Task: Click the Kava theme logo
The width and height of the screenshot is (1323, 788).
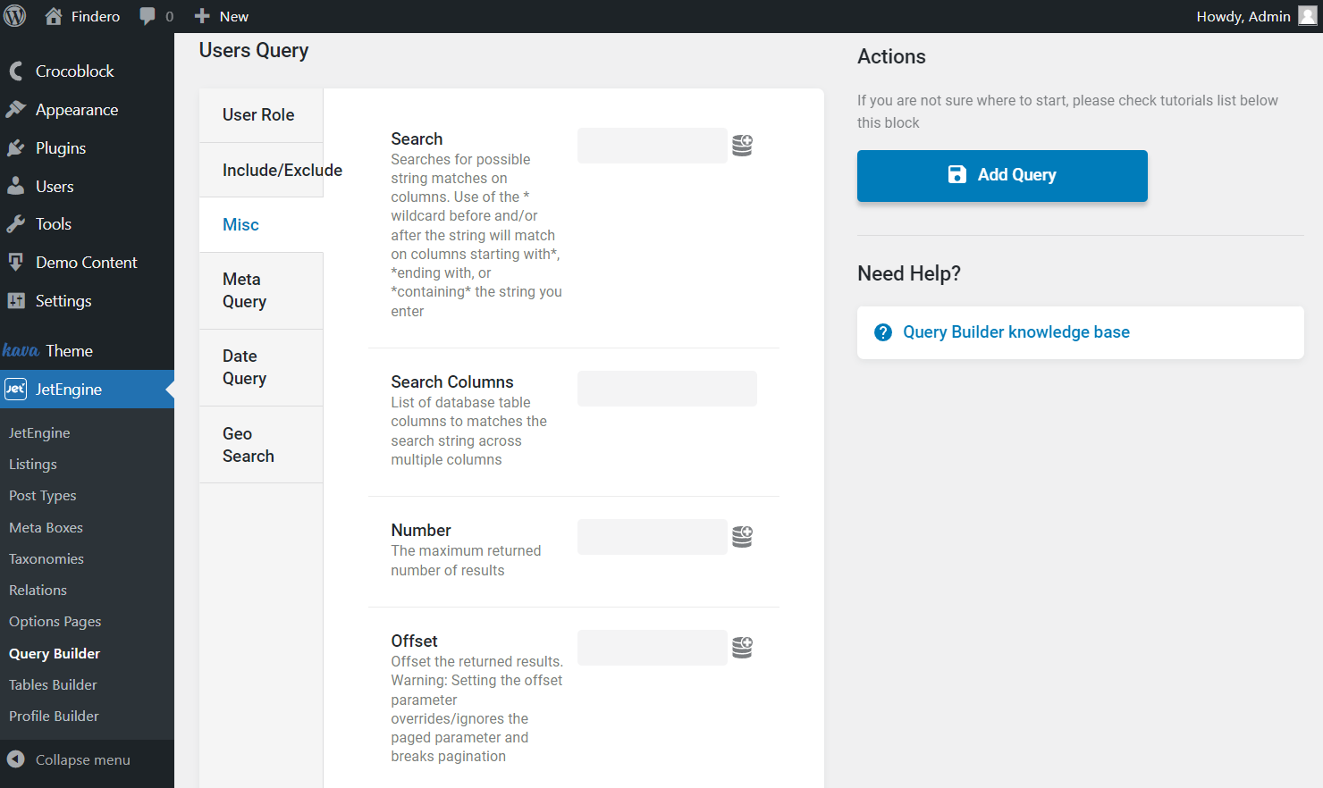Action: point(21,350)
